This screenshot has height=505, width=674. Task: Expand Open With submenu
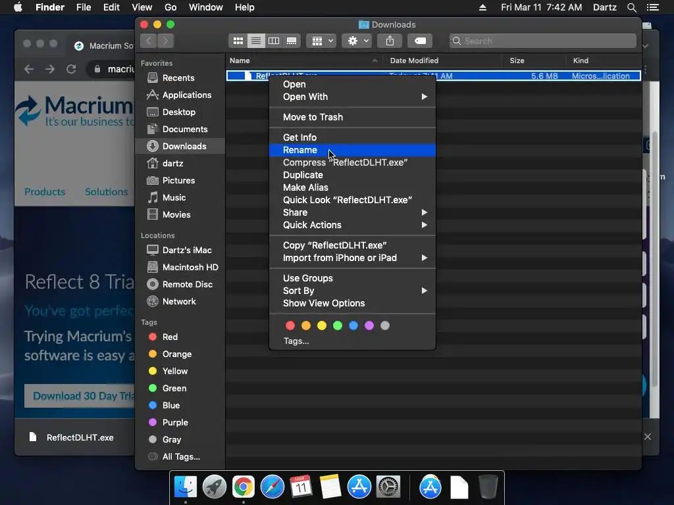point(352,97)
